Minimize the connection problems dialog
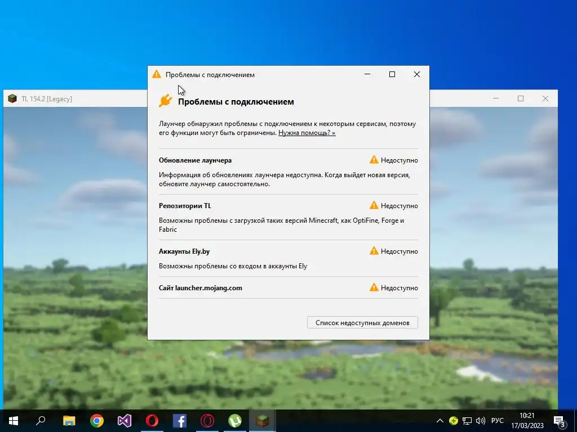Screen dimensions: 577x432 (x=367, y=74)
